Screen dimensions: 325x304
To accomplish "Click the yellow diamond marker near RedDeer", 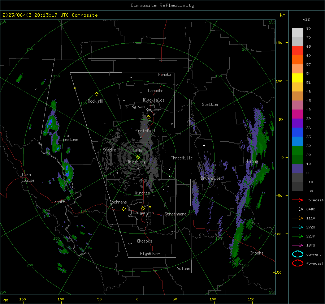I will [148, 117].
